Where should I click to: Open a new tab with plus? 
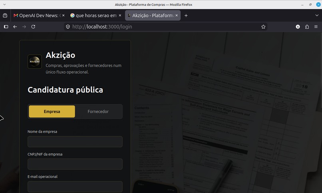[186, 16]
